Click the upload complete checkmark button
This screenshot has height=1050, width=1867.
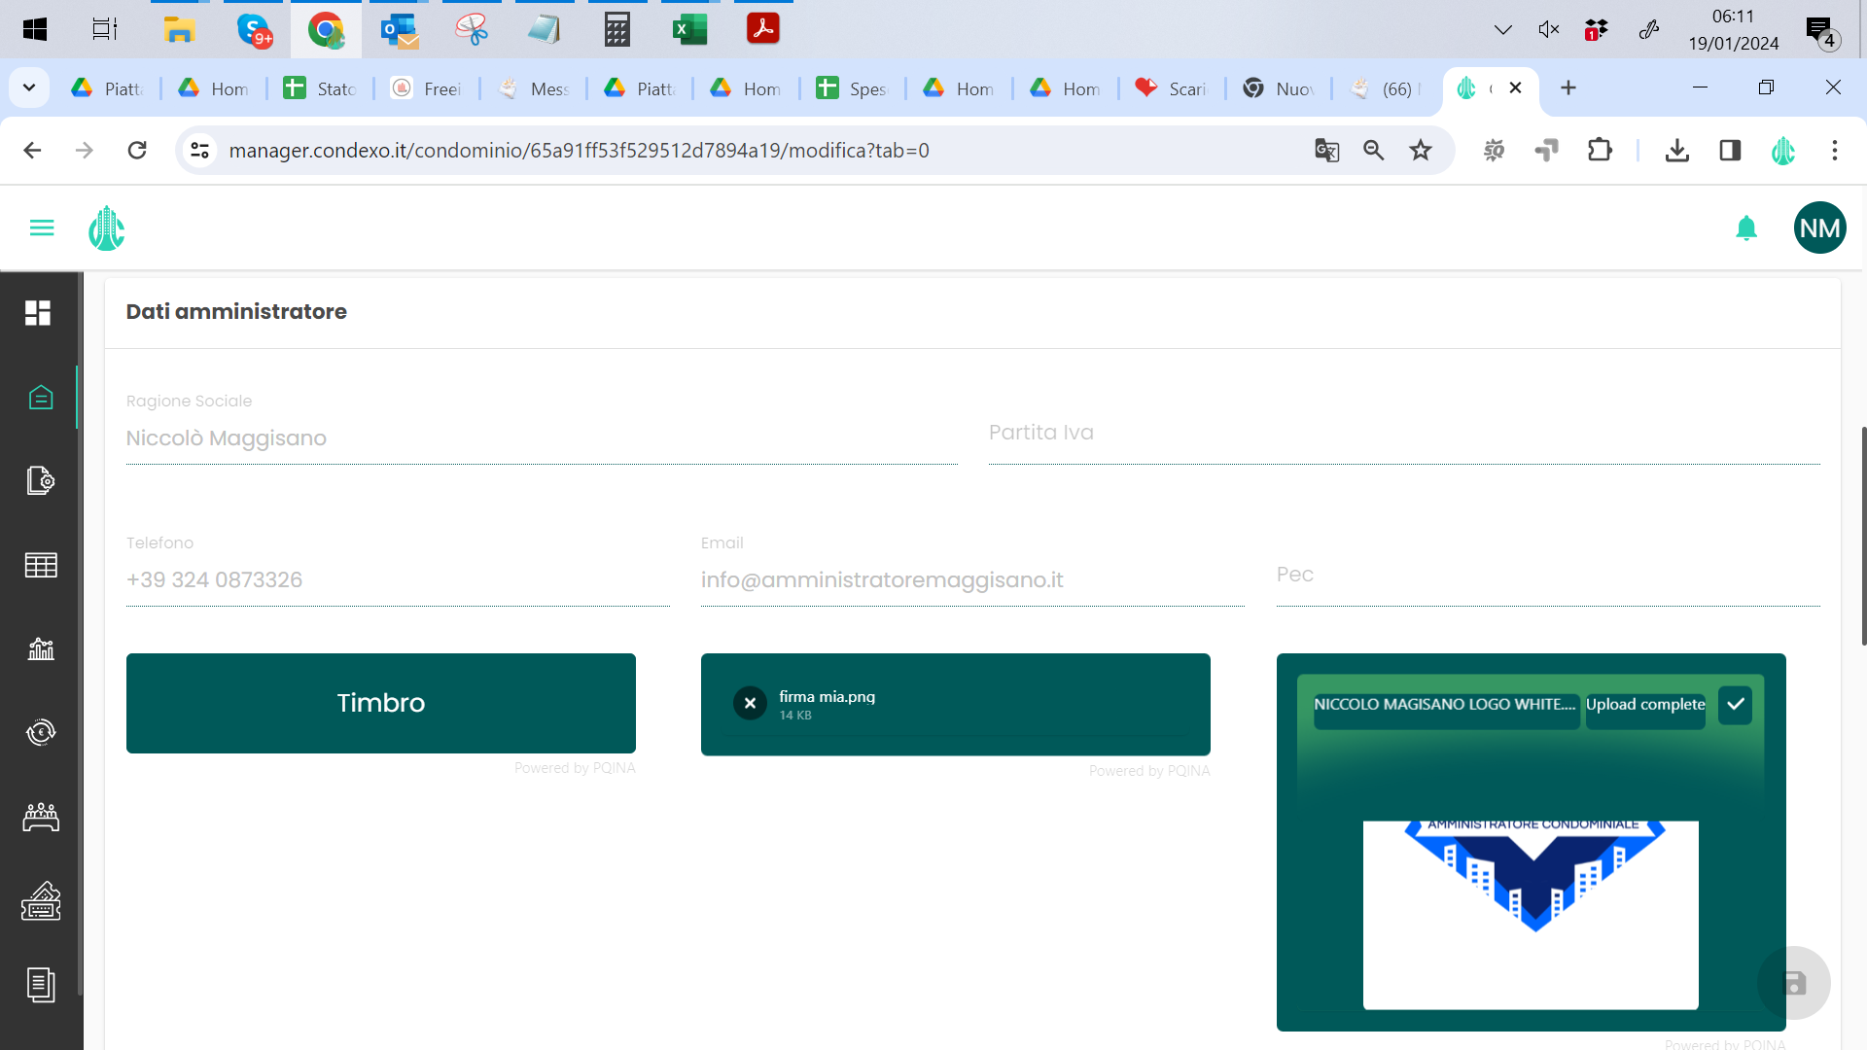click(x=1735, y=704)
